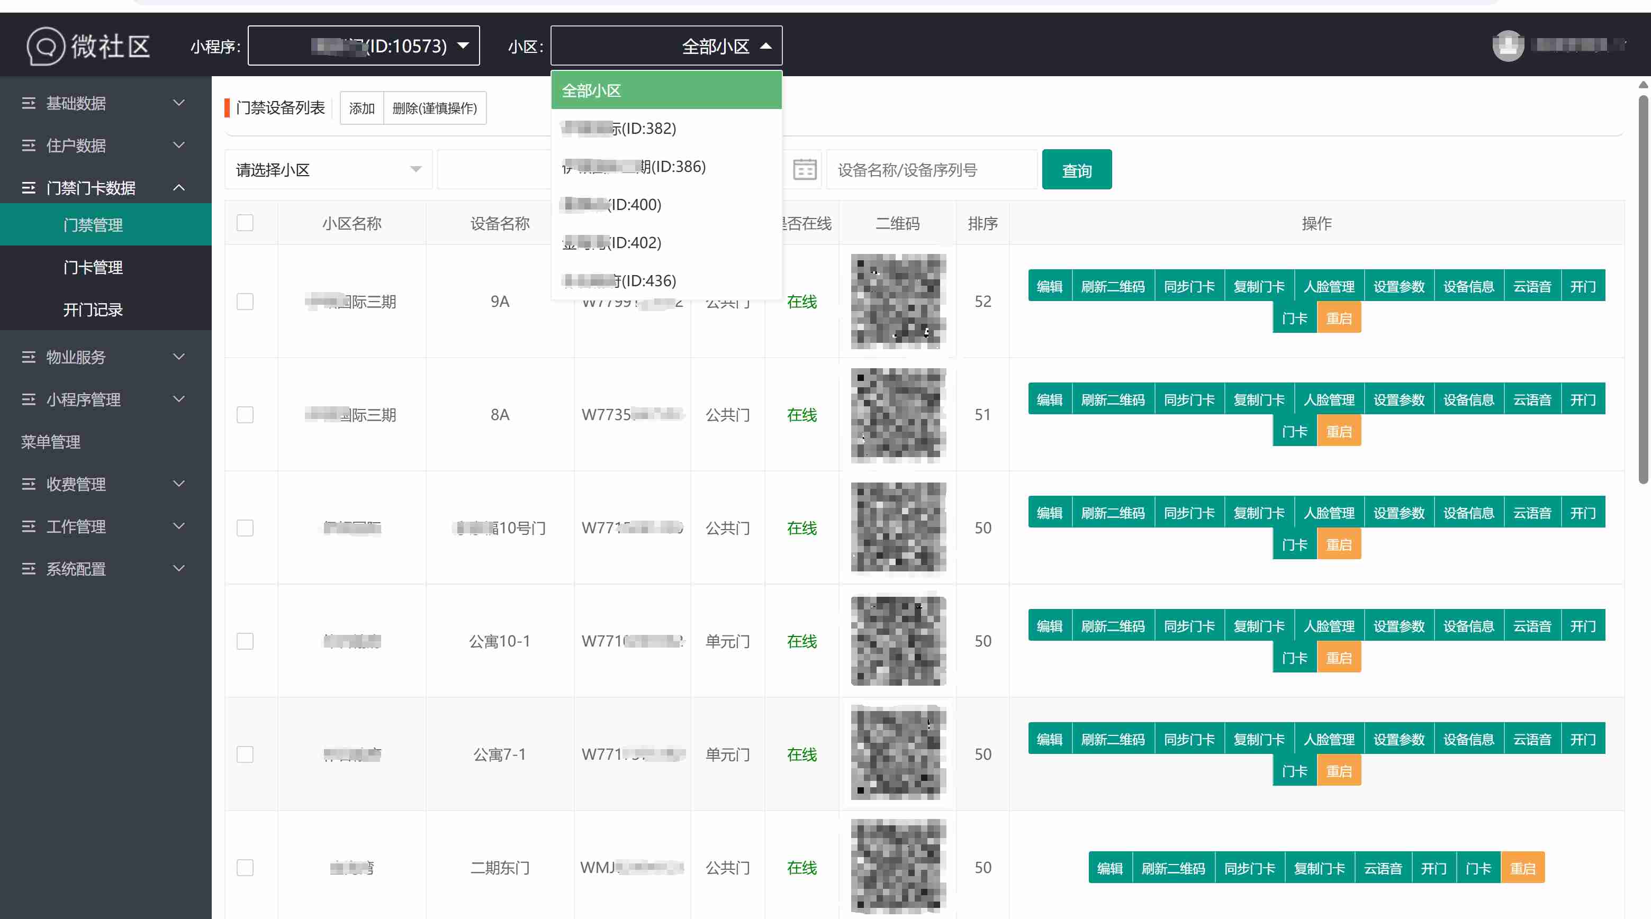Click 复制门卡 for 公寓10-1 row
Image resolution: width=1651 pixels, height=919 pixels.
[x=1259, y=626]
